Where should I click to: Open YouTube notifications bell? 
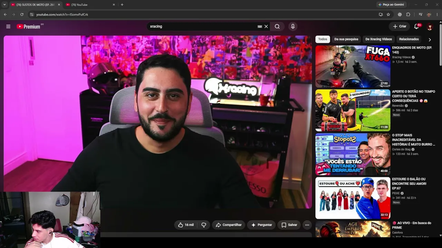click(416, 27)
